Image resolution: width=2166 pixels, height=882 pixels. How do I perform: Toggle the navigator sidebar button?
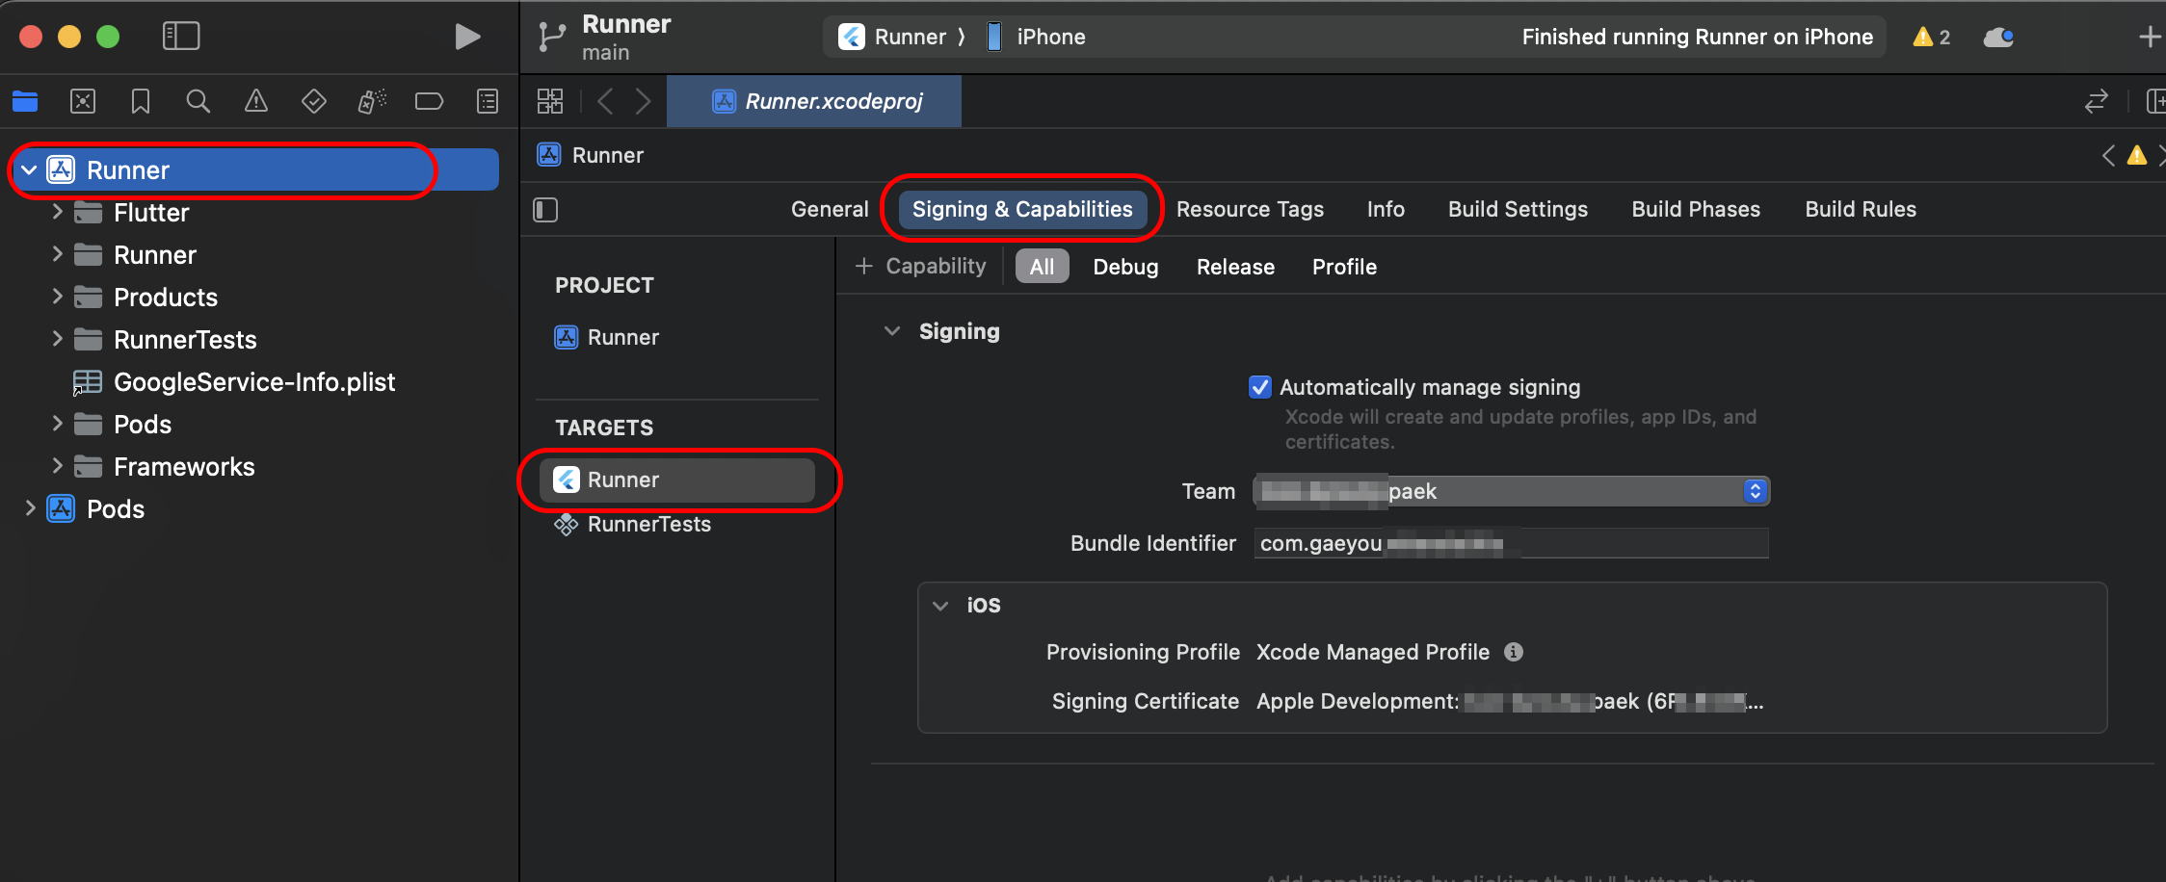[181, 37]
